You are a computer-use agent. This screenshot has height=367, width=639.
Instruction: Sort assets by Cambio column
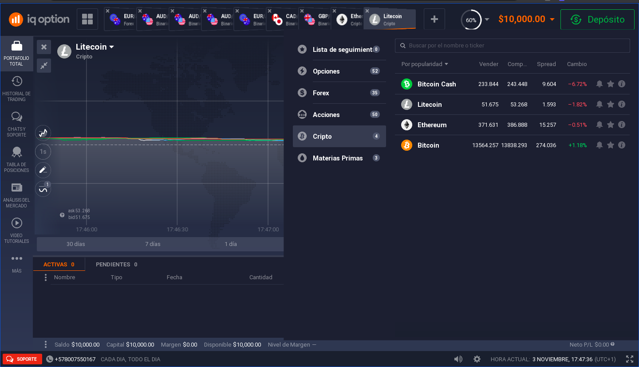tap(577, 64)
